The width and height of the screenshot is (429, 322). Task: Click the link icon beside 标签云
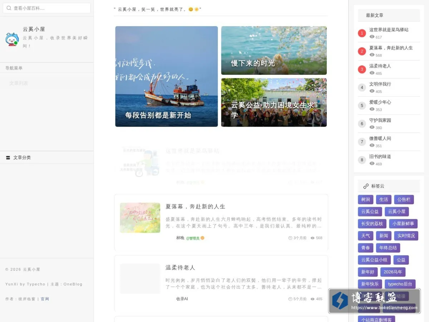click(366, 186)
